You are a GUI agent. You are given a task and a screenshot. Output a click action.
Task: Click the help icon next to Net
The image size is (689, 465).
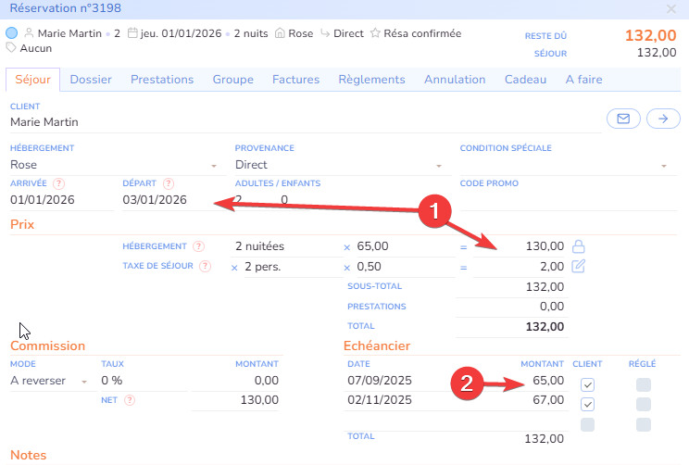(x=130, y=400)
